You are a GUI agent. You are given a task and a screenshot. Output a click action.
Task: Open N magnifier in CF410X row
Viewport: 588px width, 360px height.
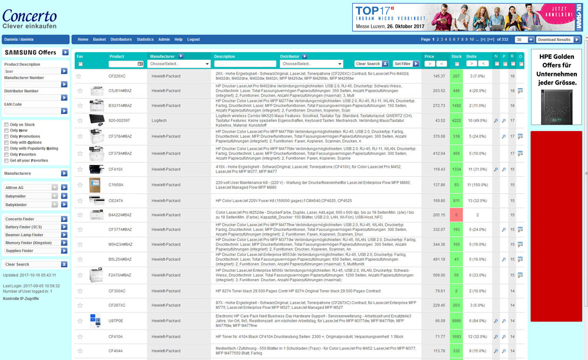(x=496, y=169)
